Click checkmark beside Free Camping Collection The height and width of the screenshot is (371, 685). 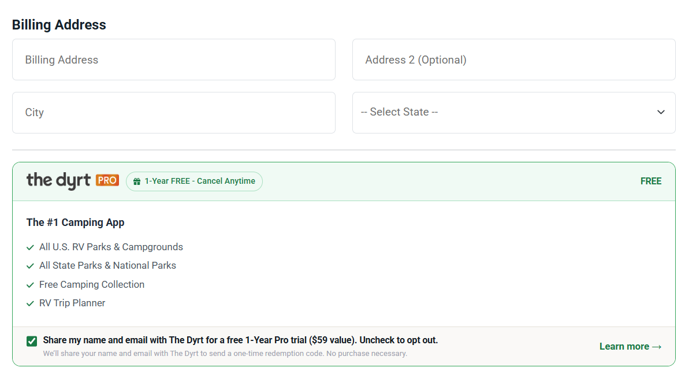coord(30,285)
